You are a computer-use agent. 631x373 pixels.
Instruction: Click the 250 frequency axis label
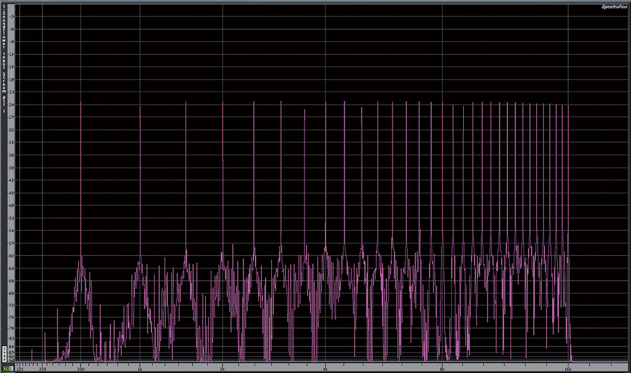tap(43, 369)
